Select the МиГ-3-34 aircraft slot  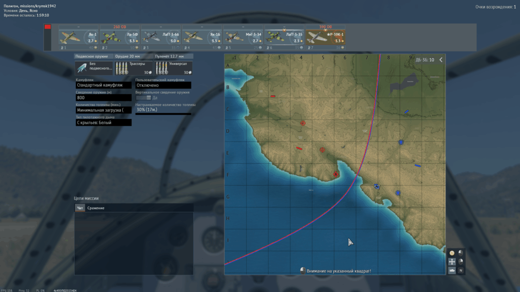(x=243, y=37)
